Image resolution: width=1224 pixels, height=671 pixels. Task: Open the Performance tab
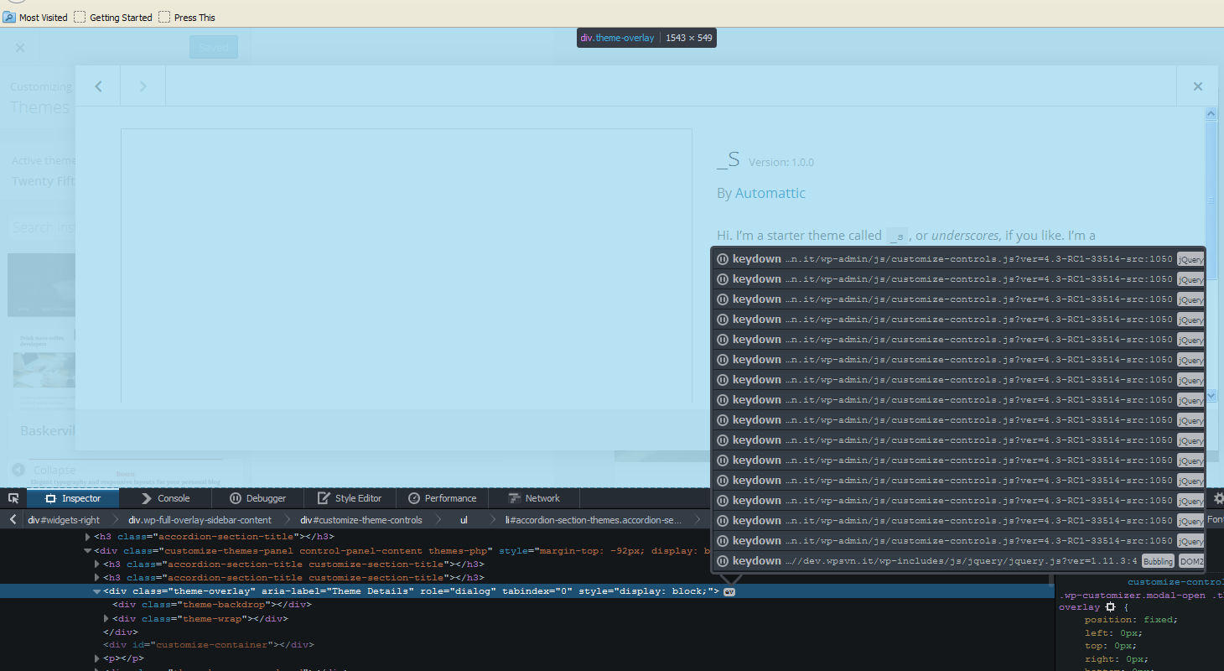[442, 498]
